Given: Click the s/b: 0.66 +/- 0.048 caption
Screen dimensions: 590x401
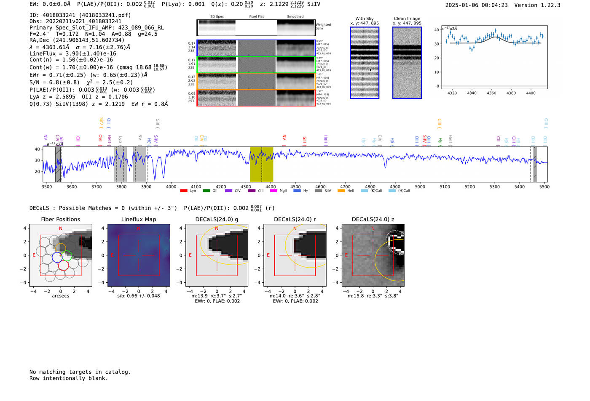Looking at the screenshot, I should (x=139, y=296).
